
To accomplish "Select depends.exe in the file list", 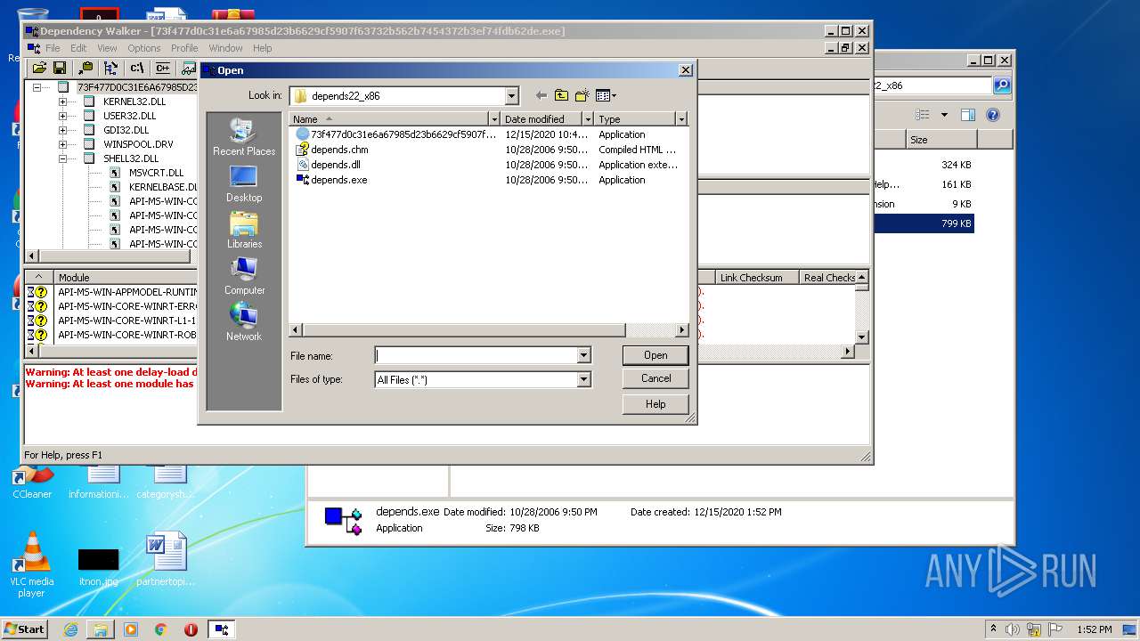I will coord(338,180).
